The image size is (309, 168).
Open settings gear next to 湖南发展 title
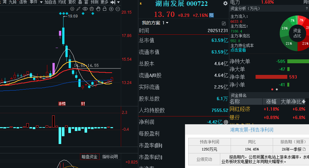tap(225, 4)
